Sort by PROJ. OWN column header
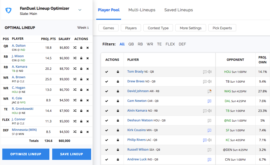This screenshot has width=270, height=165. click(x=262, y=60)
